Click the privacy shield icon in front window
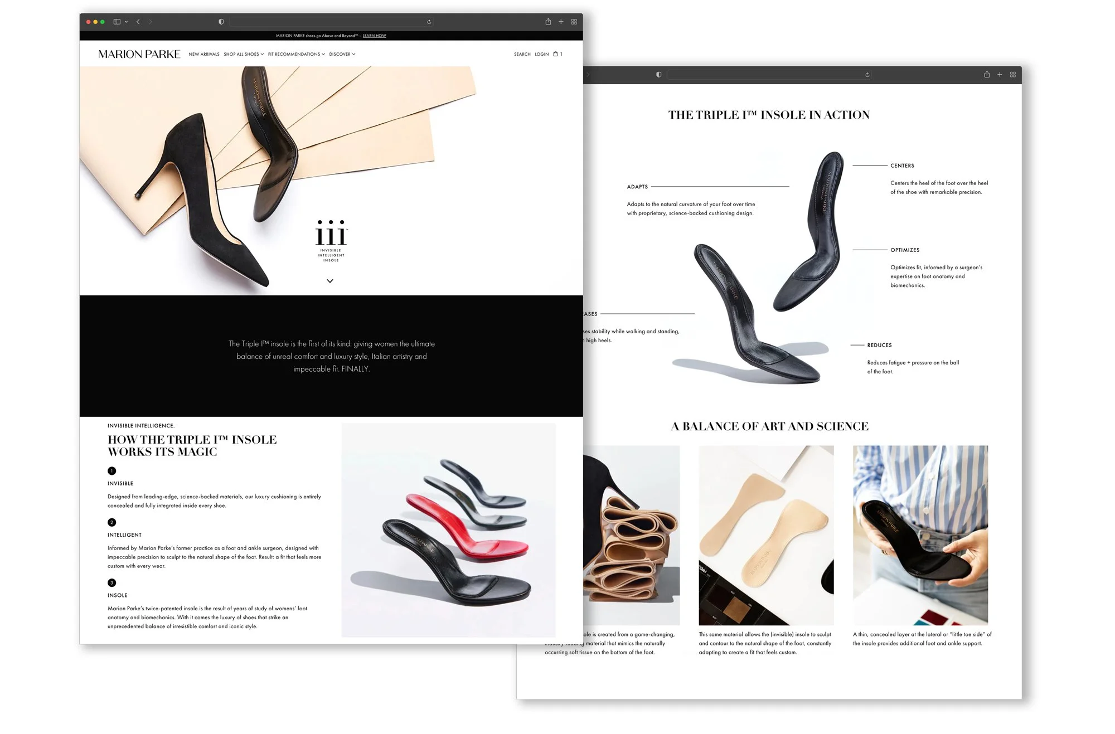Image resolution: width=1115 pixels, height=734 pixels. point(221,22)
